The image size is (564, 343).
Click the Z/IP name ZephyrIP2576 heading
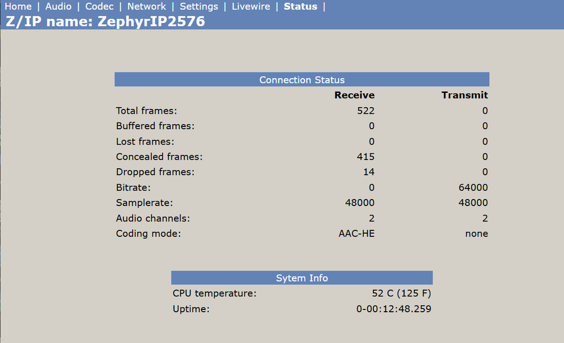[105, 21]
